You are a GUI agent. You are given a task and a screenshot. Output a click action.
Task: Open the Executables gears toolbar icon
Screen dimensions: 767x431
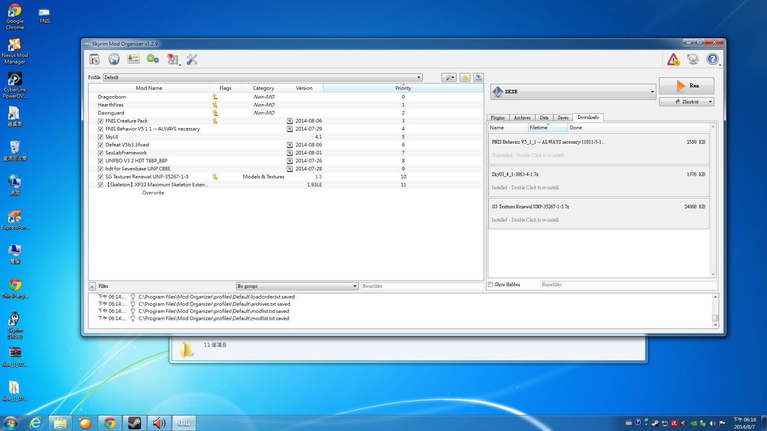click(153, 59)
